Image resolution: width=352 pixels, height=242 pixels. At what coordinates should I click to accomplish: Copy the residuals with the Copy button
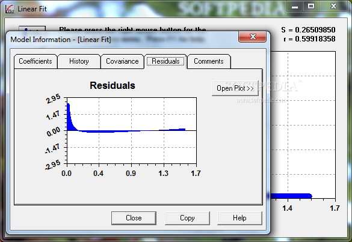coord(187,218)
